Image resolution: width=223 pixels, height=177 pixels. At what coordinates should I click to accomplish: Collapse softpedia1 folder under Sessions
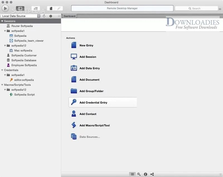(x=5, y=31)
